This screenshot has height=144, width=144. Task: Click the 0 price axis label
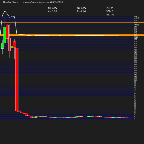pyautogui.click(x=134, y=118)
